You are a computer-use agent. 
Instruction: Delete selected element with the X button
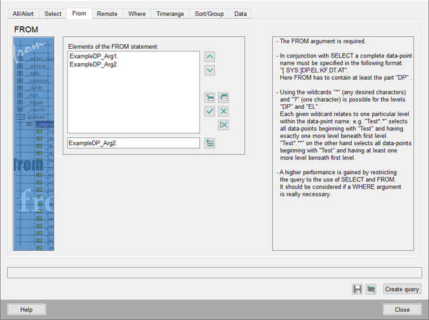[223, 111]
